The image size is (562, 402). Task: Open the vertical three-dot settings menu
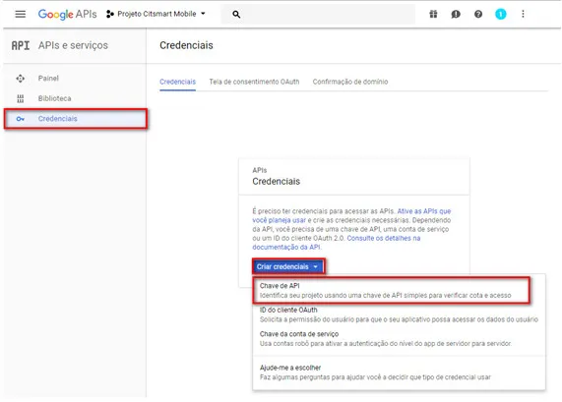[523, 14]
